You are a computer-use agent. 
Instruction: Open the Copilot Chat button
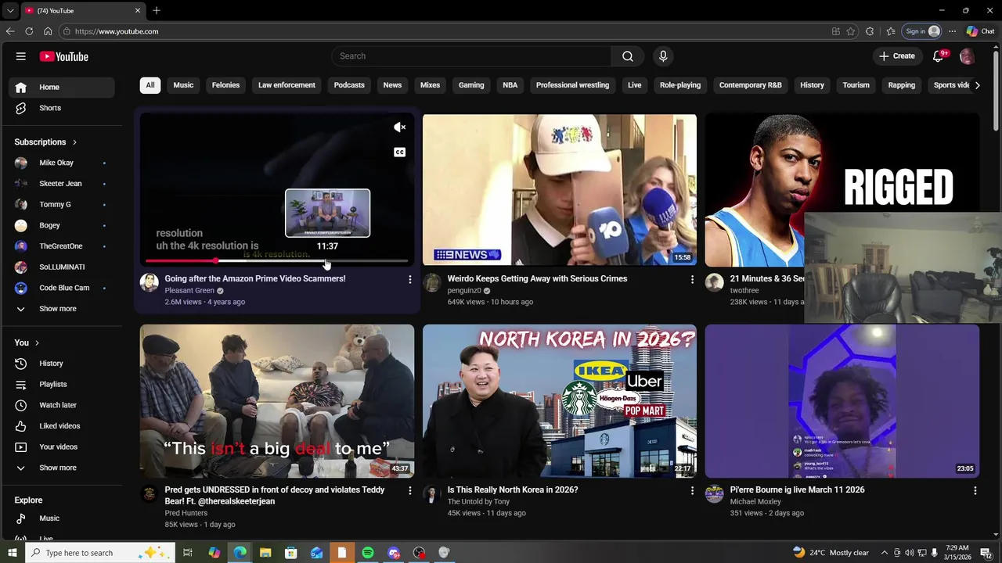point(980,31)
